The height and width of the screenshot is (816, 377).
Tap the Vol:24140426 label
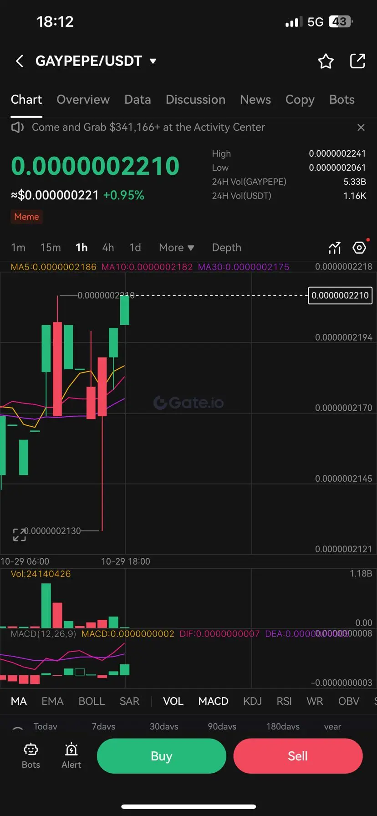[41, 574]
